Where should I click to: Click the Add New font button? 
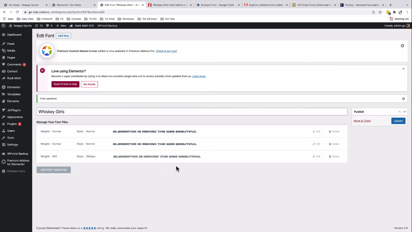pyautogui.click(x=63, y=36)
